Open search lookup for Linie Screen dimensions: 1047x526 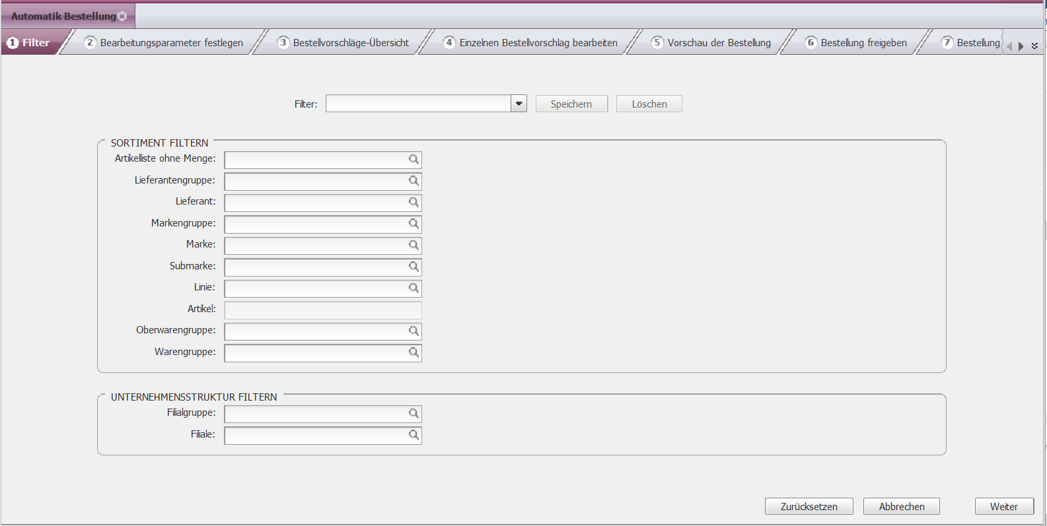coord(414,288)
